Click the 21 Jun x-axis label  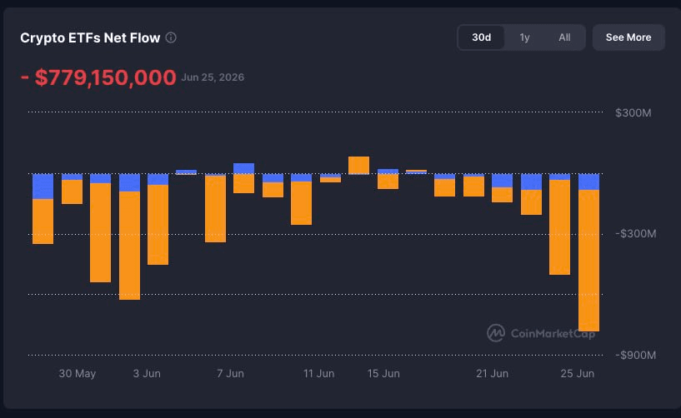coord(492,373)
